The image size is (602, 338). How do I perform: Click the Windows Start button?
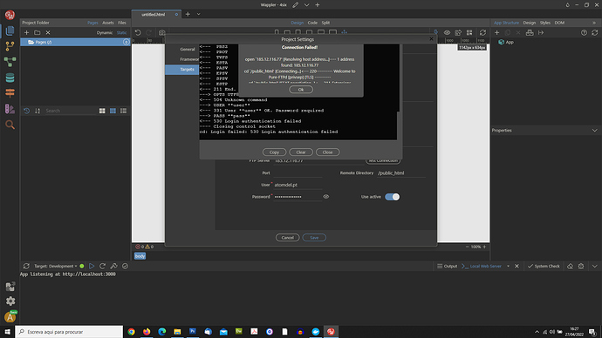[x=7, y=332]
